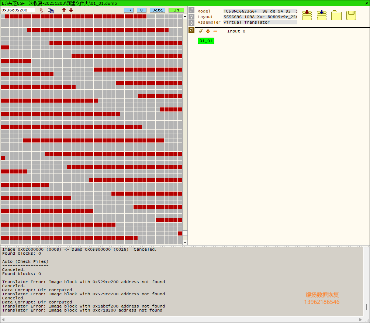Open the Assembler Virtual Translator field
Image resolution: width=370 pixels, height=323 pixels.
click(260, 22)
